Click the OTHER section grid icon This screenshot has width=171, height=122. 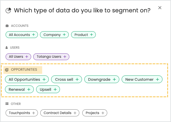click(x=7, y=104)
